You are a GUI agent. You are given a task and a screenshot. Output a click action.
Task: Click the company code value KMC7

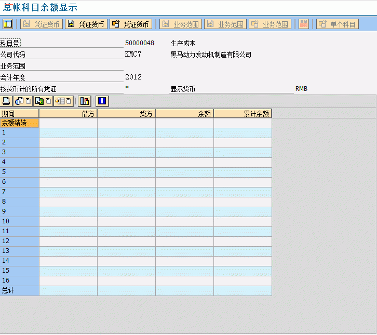coord(133,55)
